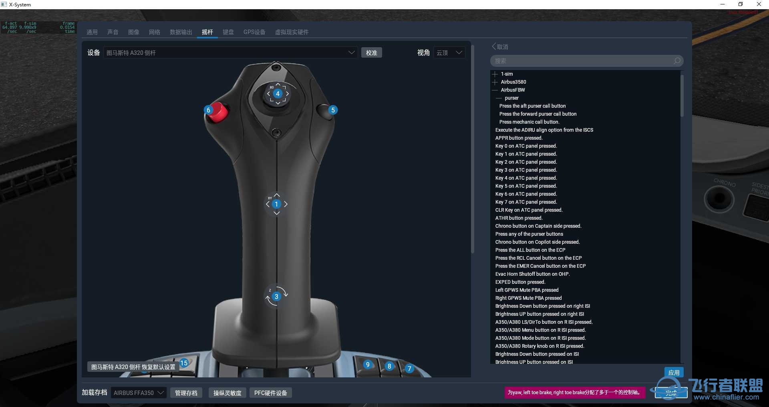Switch to the 数据输出 tab

pyautogui.click(x=181, y=32)
